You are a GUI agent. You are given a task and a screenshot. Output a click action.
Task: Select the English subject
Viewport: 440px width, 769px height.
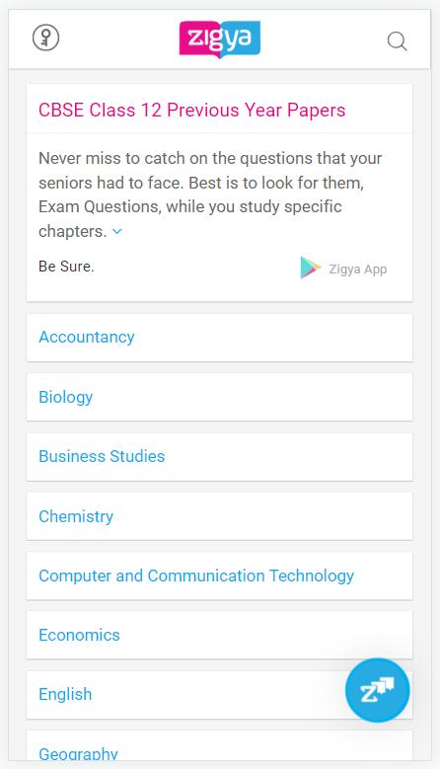65,694
